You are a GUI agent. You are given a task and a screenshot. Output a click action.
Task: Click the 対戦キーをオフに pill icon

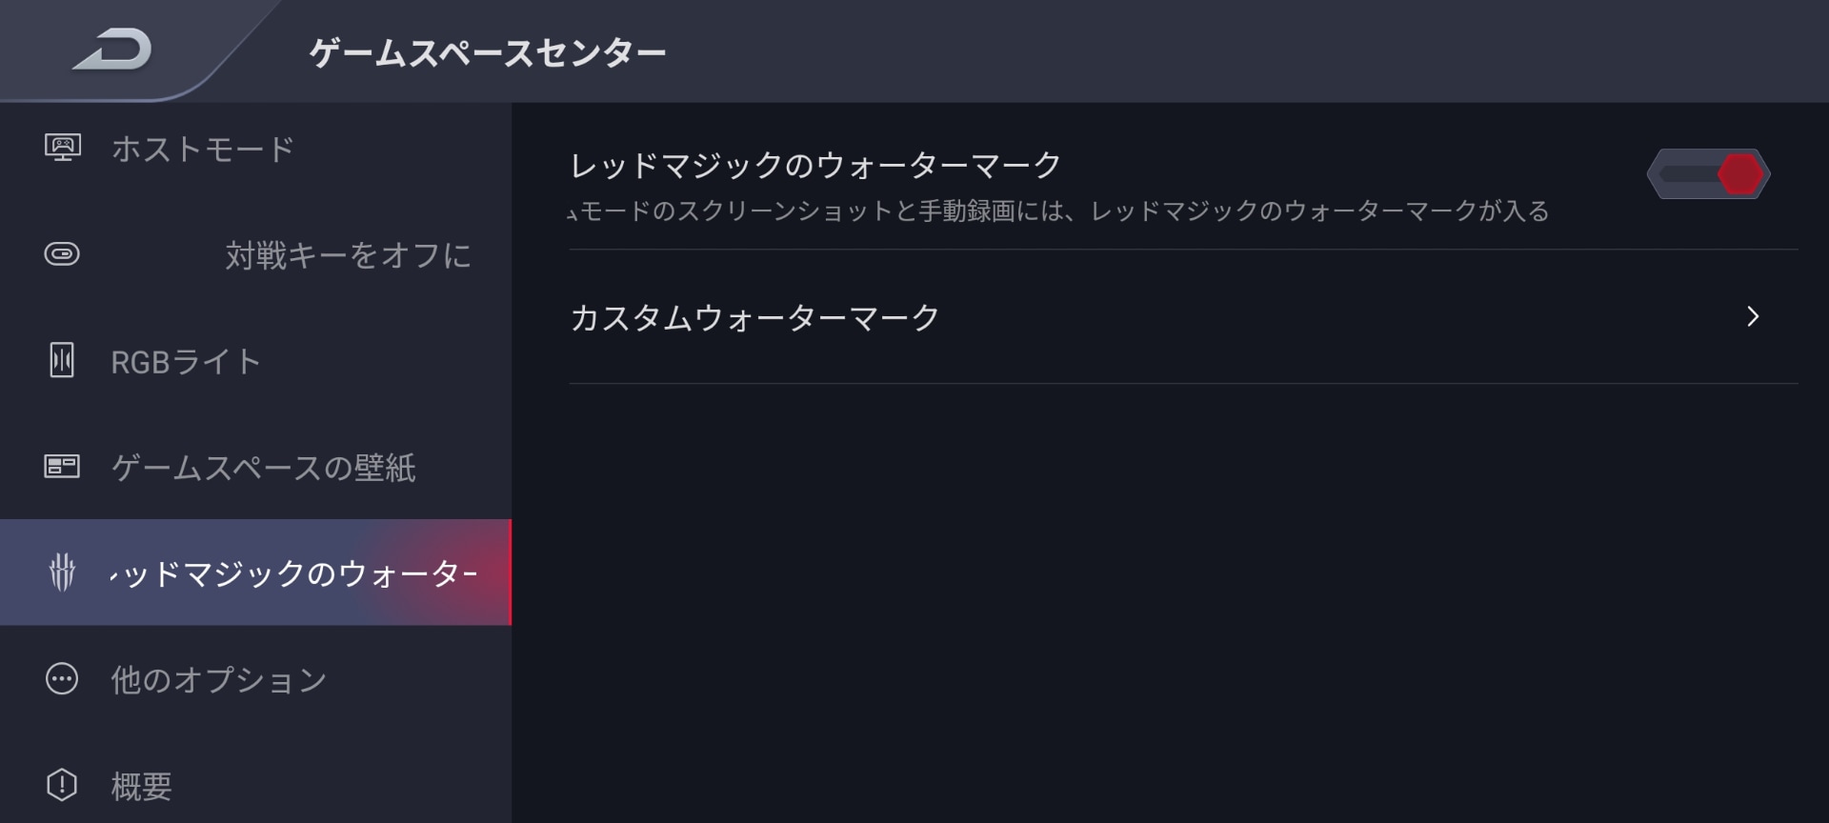pyautogui.click(x=62, y=254)
